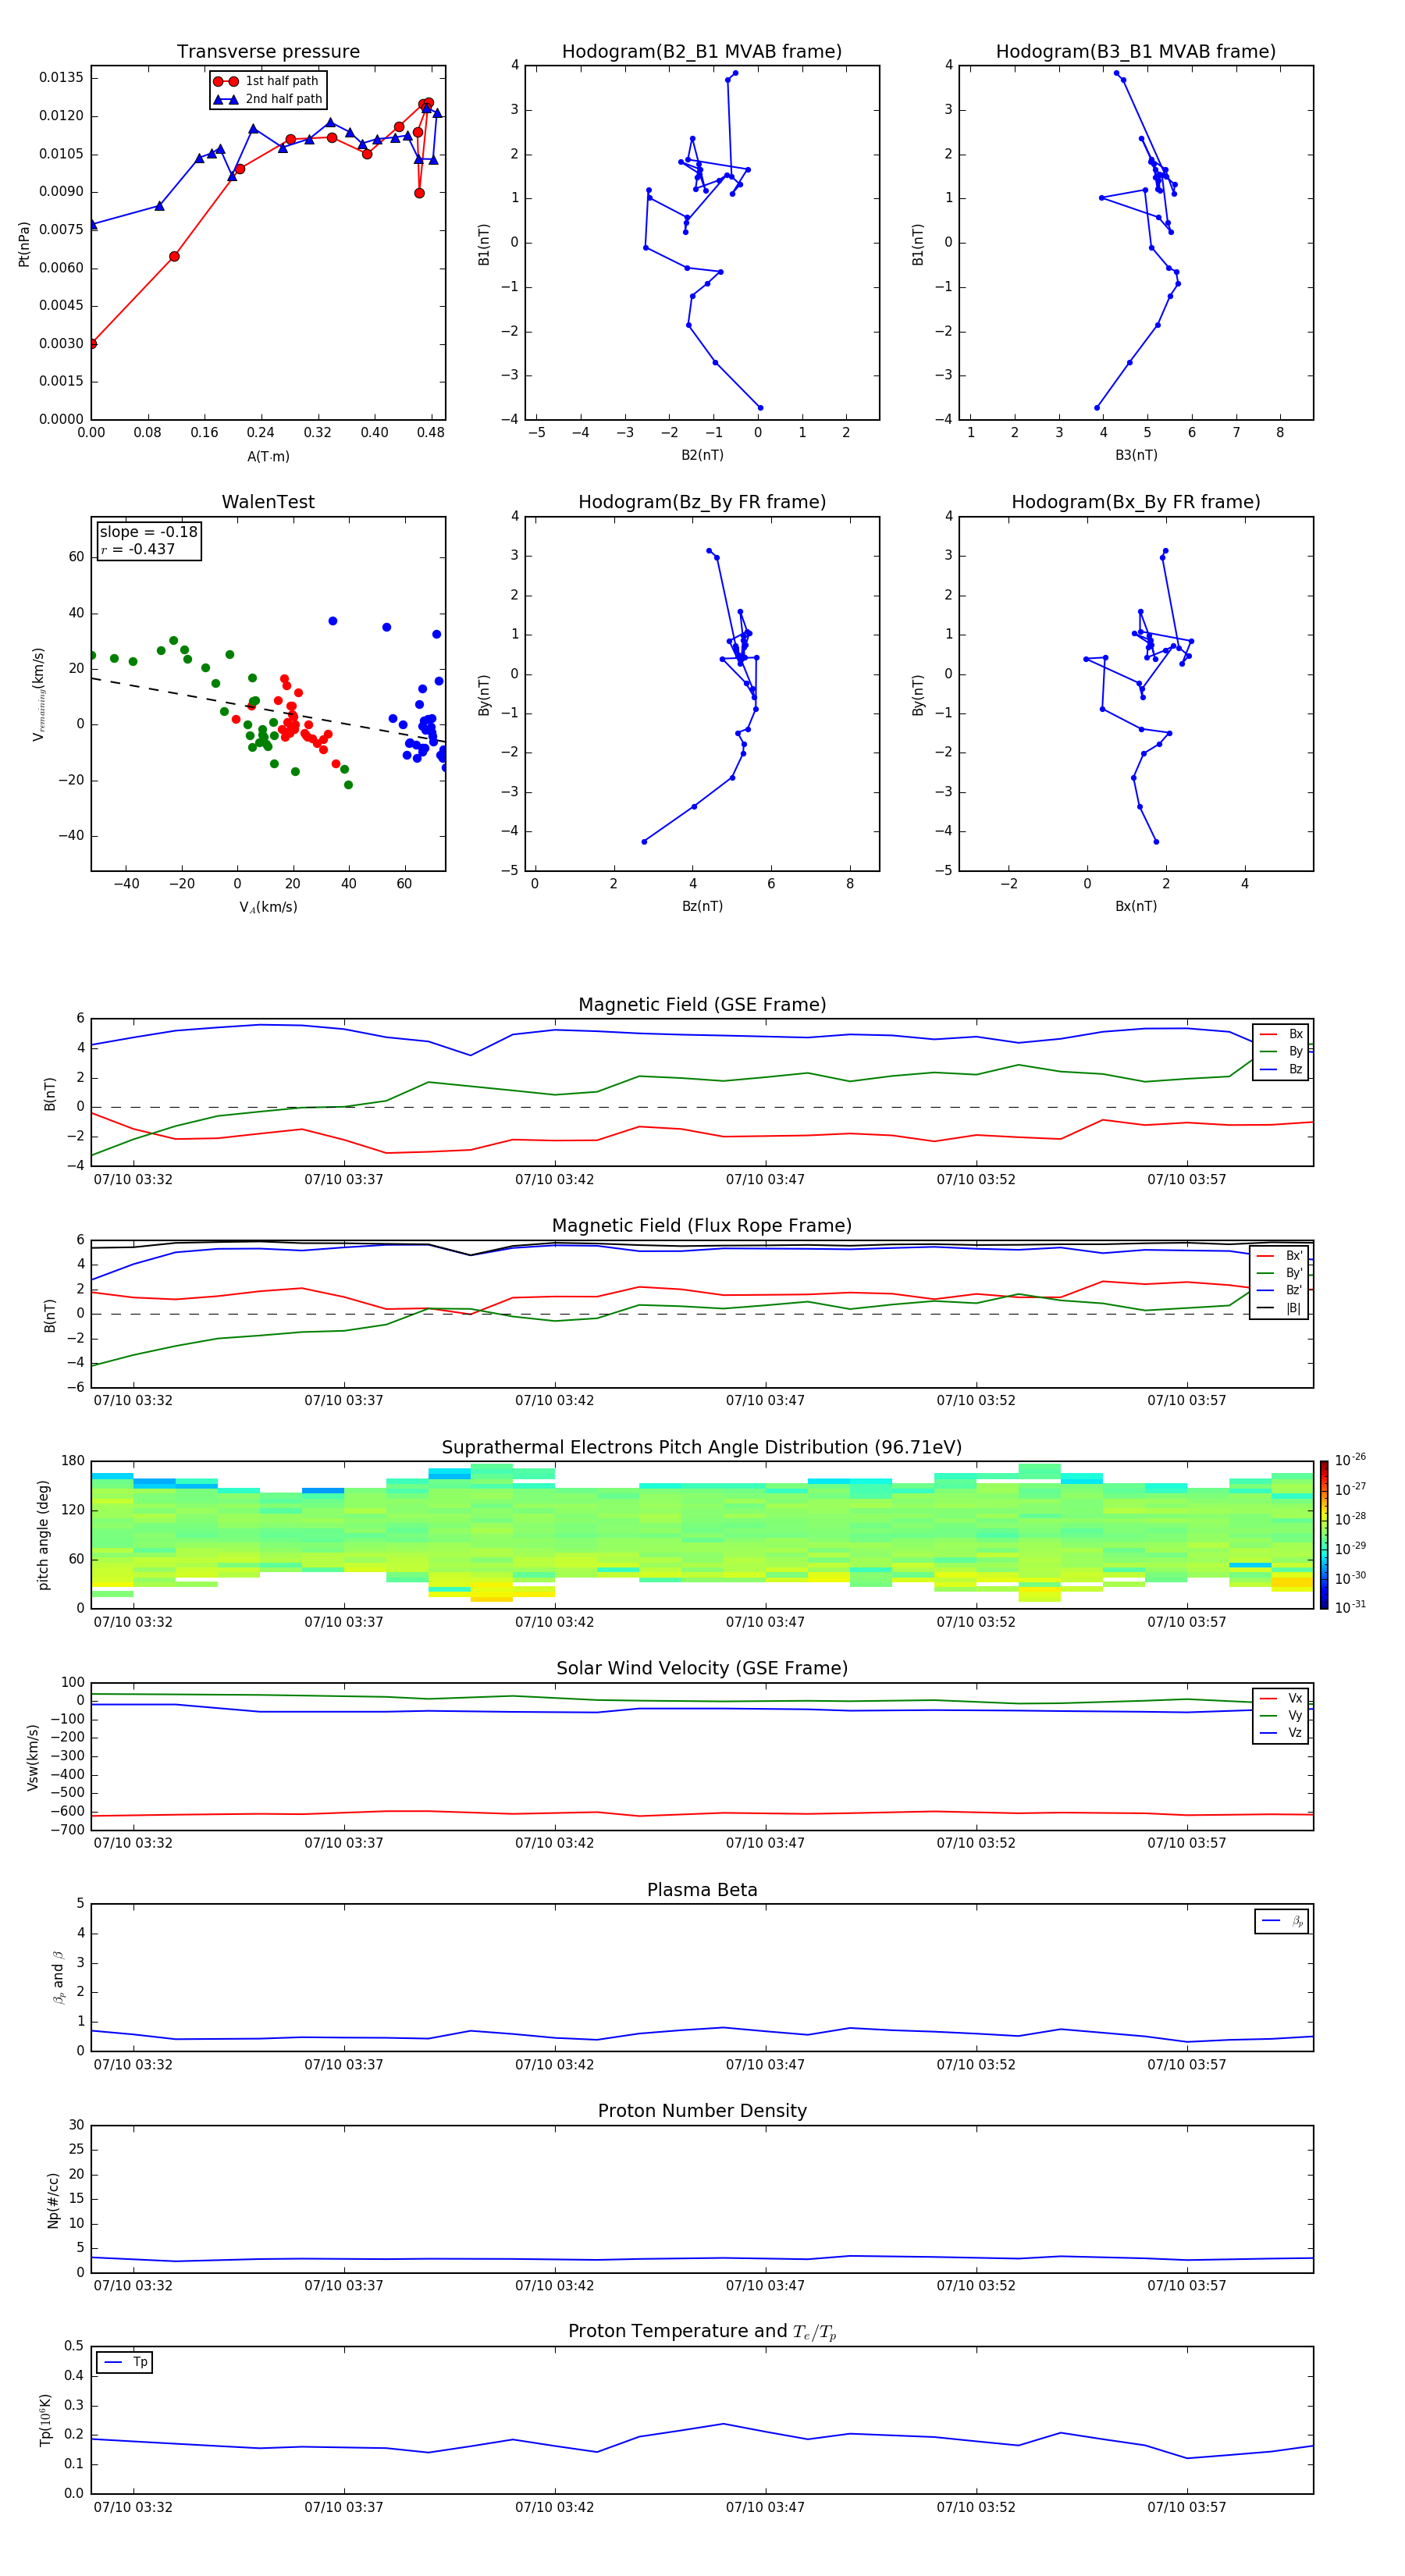Click the 'Hodogram(Bx_By FR frame)' title
1405x2576 pixels.
pos(1136,502)
